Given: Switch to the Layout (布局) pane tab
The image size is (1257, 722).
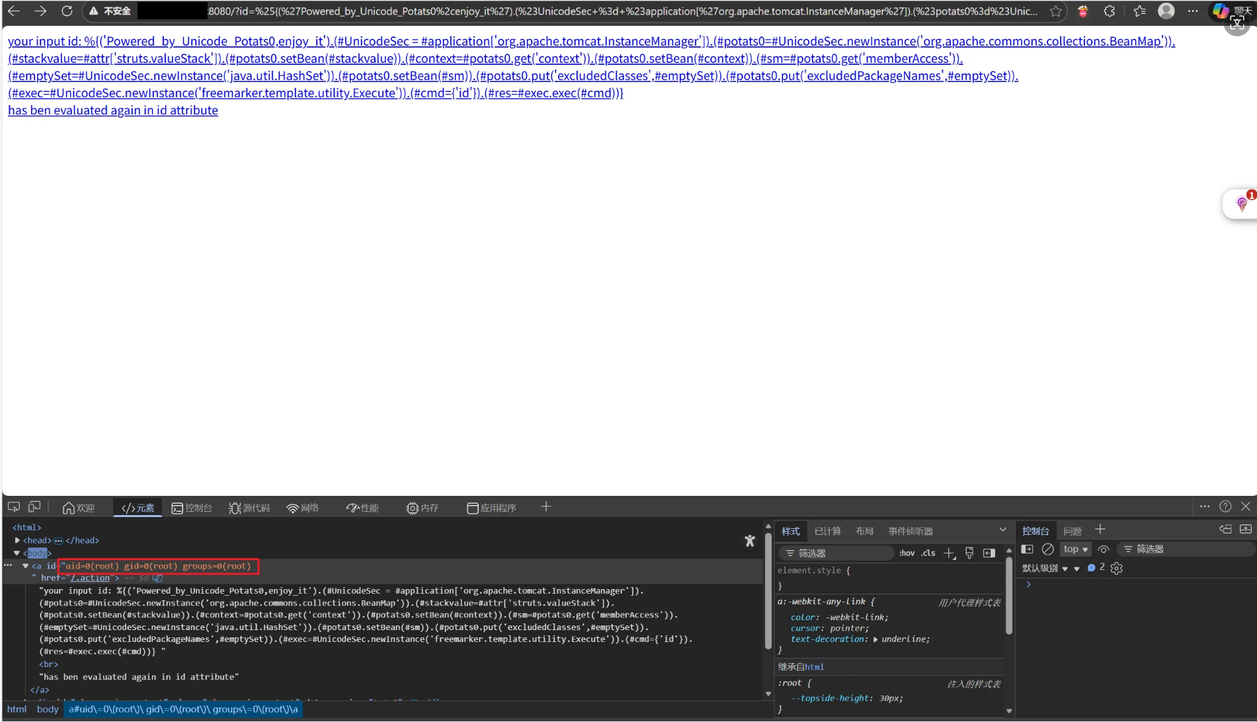Looking at the screenshot, I should pos(864,531).
